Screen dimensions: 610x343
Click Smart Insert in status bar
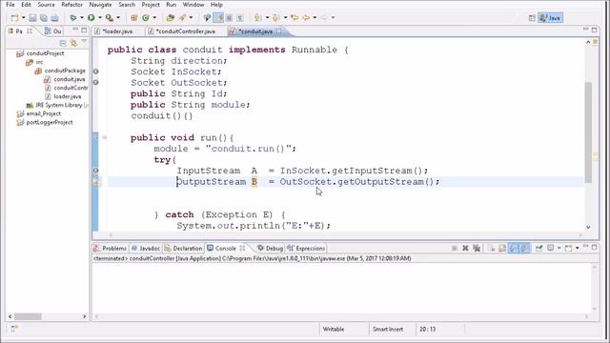(x=388, y=329)
